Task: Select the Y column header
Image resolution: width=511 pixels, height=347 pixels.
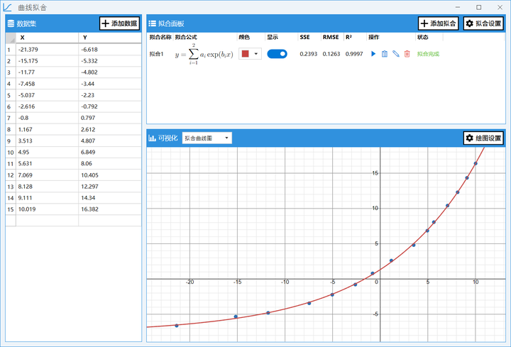Action: (110, 38)
